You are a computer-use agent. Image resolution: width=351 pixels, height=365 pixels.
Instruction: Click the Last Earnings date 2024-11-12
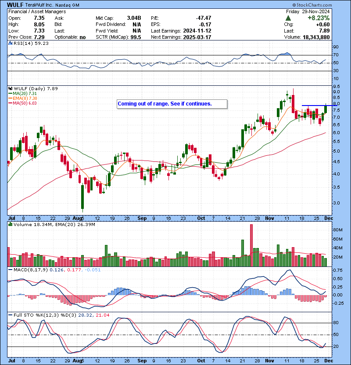point(197,31)
